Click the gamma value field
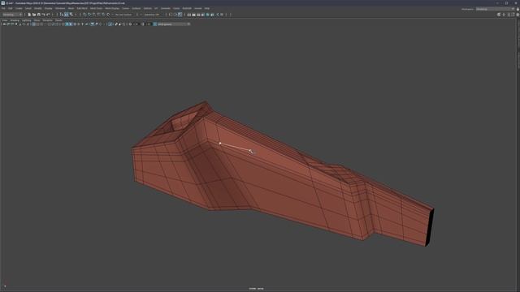Image resolution: width=520 pixels, height=292 pixels. (149, 24)
